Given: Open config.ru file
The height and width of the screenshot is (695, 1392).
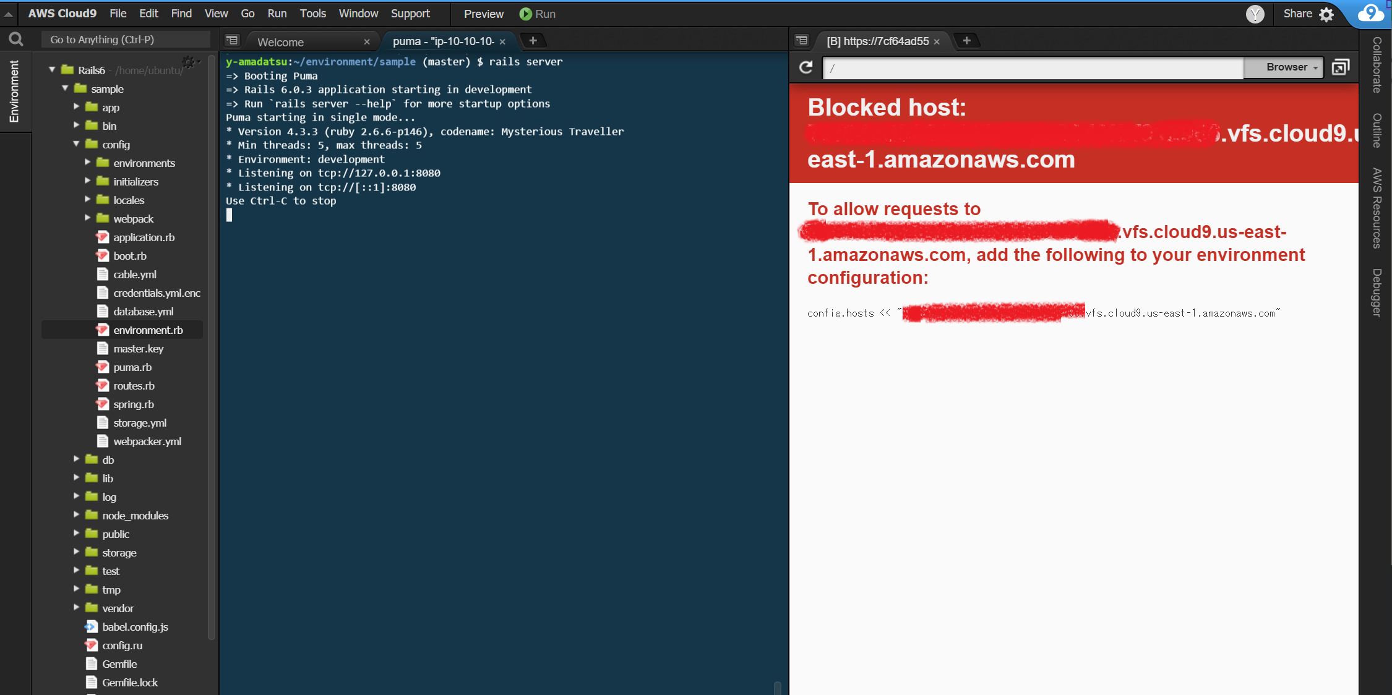Looking at the screenshot, I should tap(122, 645).
